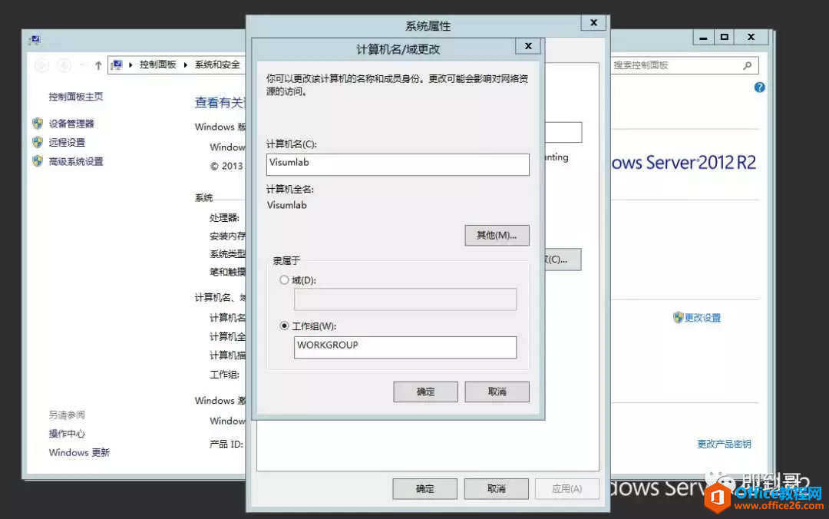Image resolution: width=829 pixels, height=519 pixels.
Task: Open 系统和安全 in the address breadcrumb
Action: (x=217, y=64)
